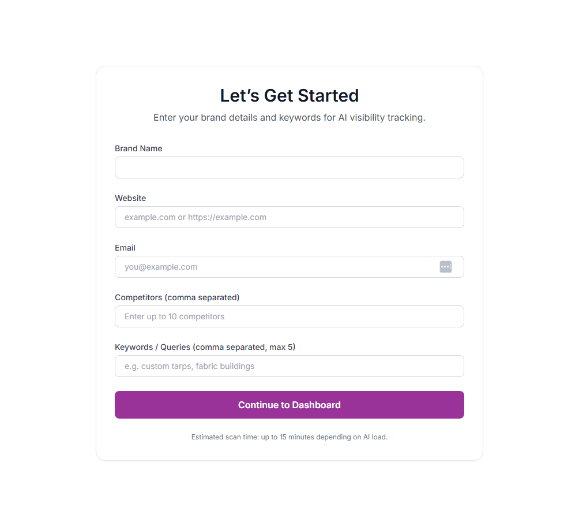Click the Email field label
The height and width of the screenshot is (526, 579).
[125, 248]
